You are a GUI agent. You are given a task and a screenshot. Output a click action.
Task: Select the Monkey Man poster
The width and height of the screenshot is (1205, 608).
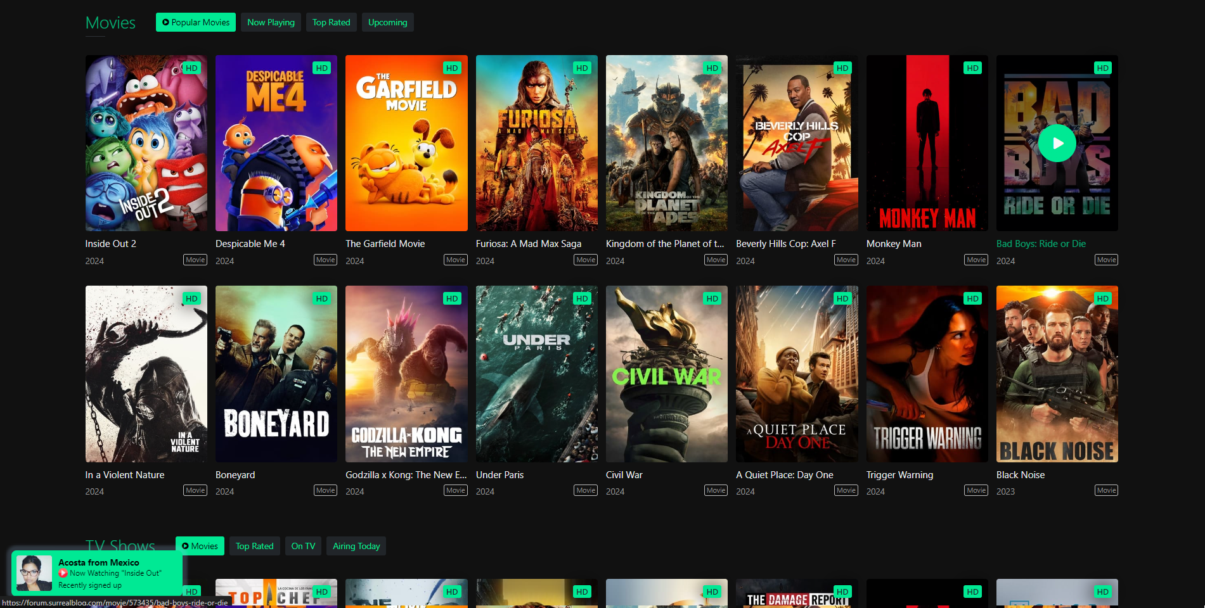927,143
